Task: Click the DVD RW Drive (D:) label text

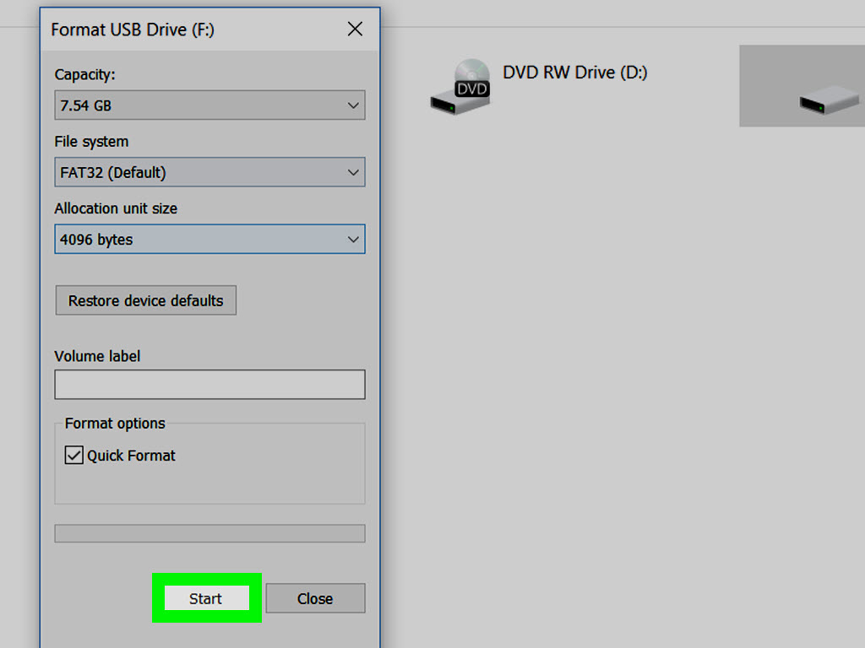Action: tap(574, 73)
